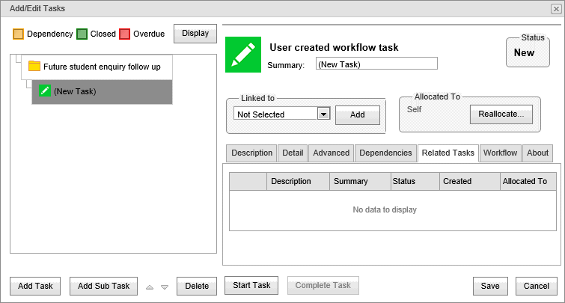The image size is (565, 303).
Task: Save the task changes
Action: tap(490, 286)
